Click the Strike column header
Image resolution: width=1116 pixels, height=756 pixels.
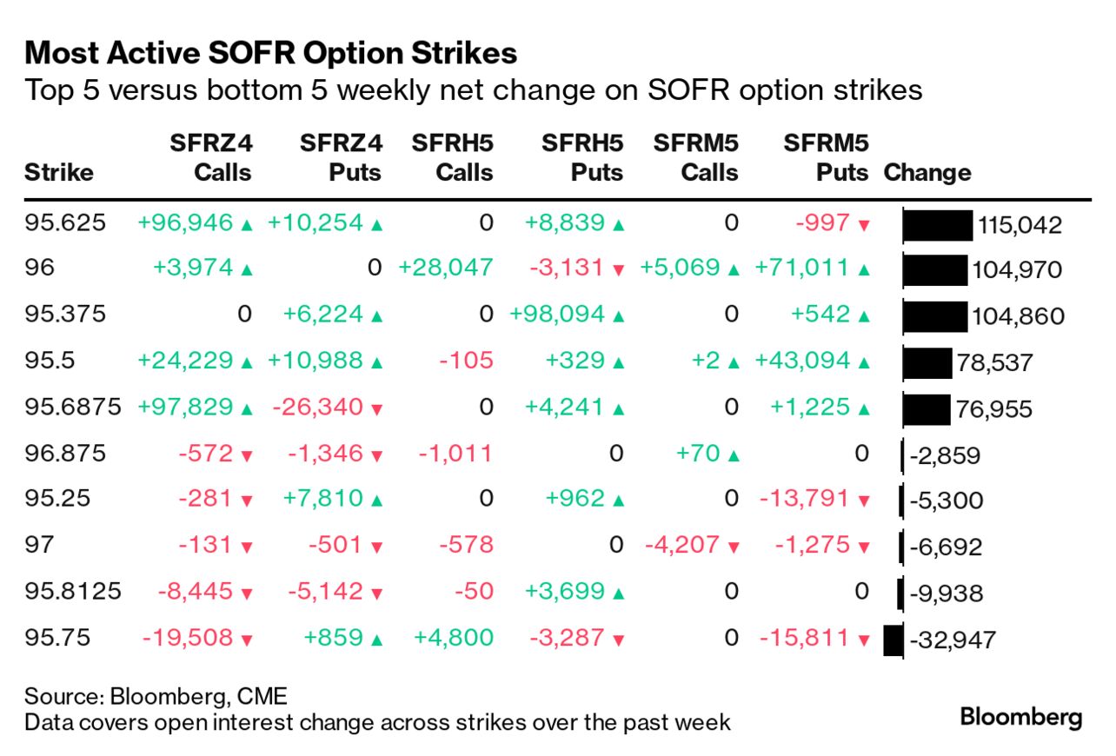click(x=58, y=172)
